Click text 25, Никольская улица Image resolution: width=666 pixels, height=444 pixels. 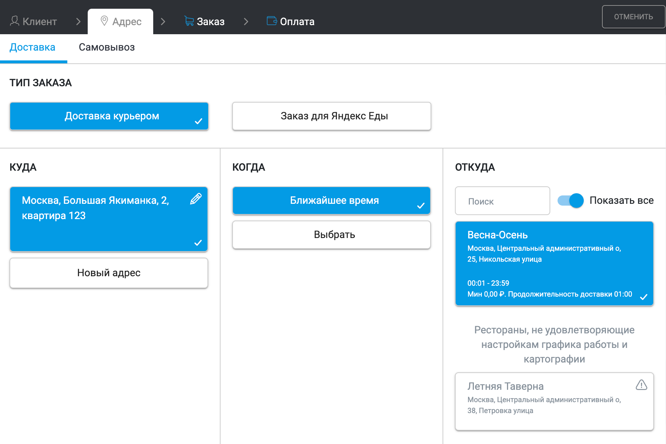(x=504, y=259)
